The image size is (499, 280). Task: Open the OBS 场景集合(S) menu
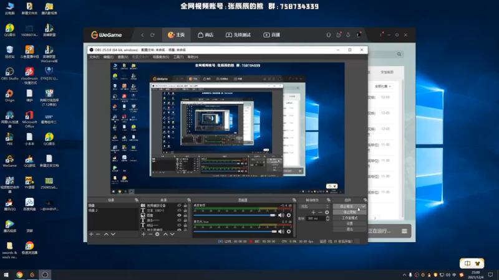[x=161, y=57]
